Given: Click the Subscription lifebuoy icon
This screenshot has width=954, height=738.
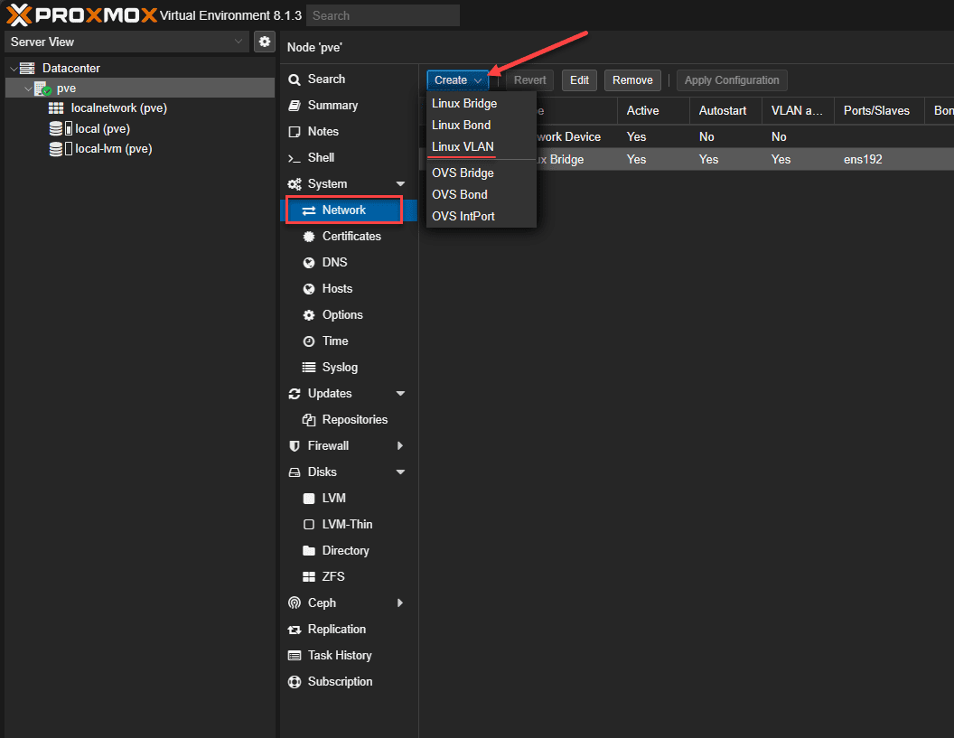Looking at the screenshot, I should [x=295, y=682].
